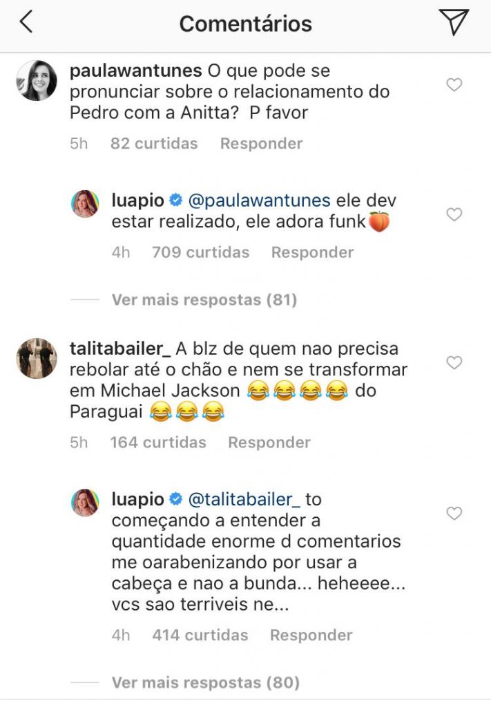This screenshot has width=491, height=708.
Task: Open talitabailer_ profile picture
Action: point(36,358)
